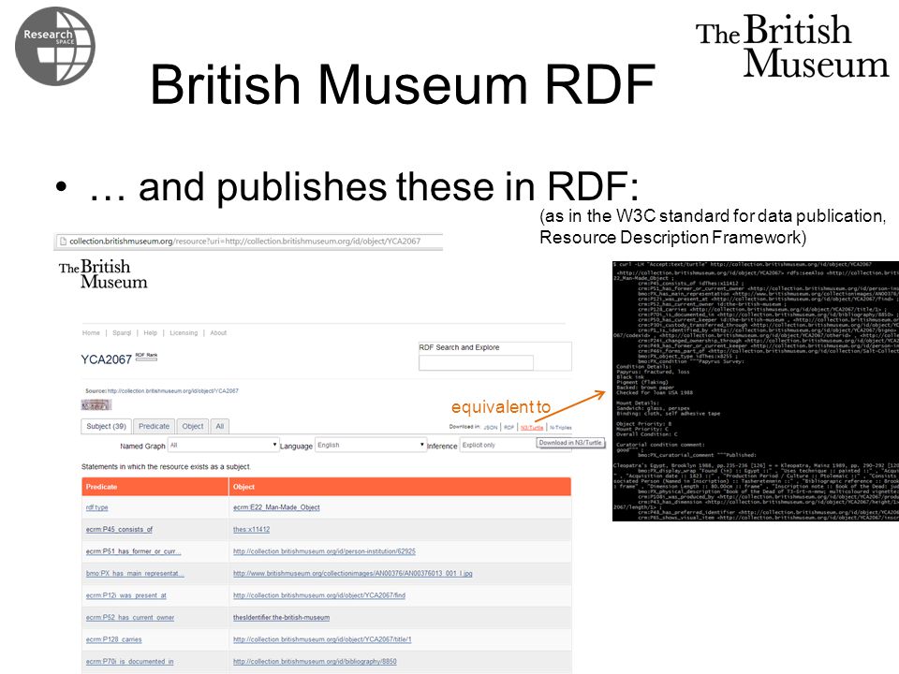Click the thesIdentifier:the-british-museum value
This screenshot has height=674, width=899.
[x=281, y=618]
